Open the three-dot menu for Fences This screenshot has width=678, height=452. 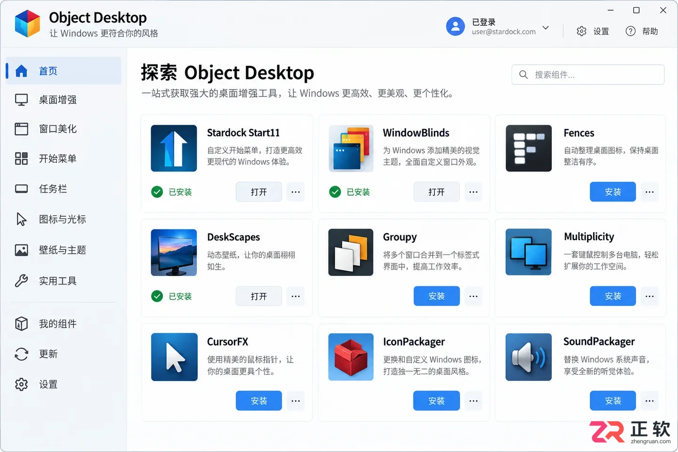[x=650, y=192]
